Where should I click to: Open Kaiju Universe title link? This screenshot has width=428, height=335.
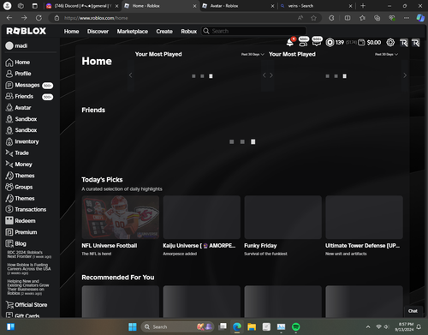199,246
